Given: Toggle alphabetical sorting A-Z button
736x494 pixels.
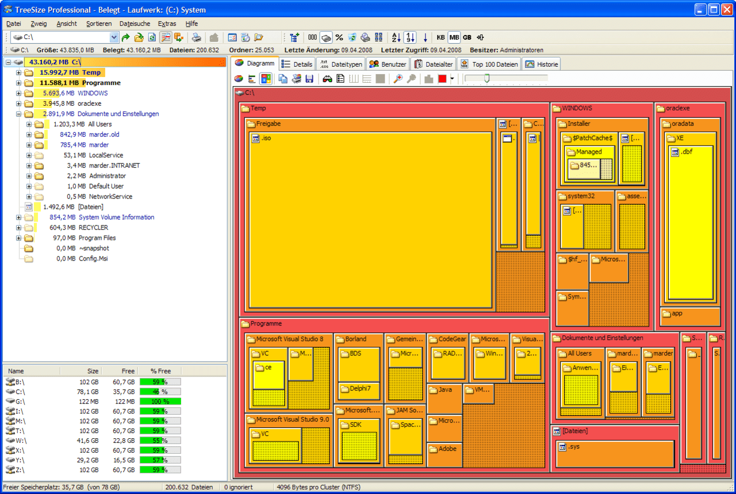Looking at the screenshot, I should 396,37.
